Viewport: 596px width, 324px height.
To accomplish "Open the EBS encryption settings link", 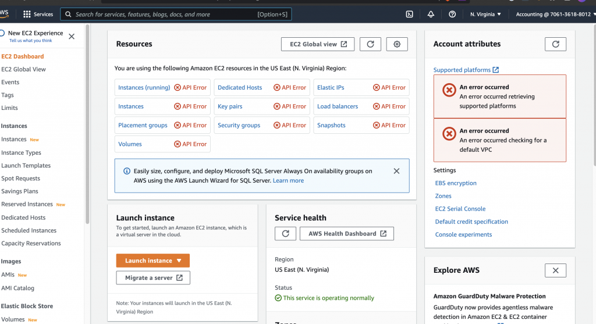I will (456, 183).
